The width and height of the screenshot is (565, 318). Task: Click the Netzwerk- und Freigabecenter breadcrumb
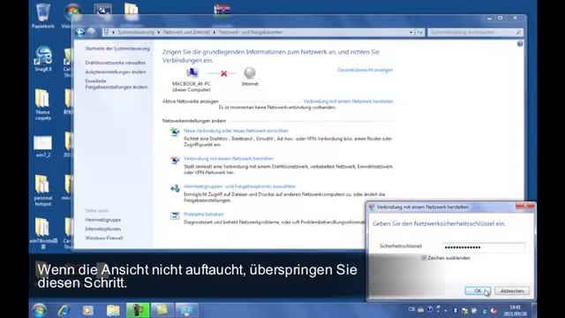tap(251, 32)
